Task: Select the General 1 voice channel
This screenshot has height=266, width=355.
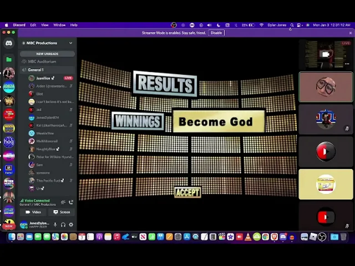Action: pos(47,70)
